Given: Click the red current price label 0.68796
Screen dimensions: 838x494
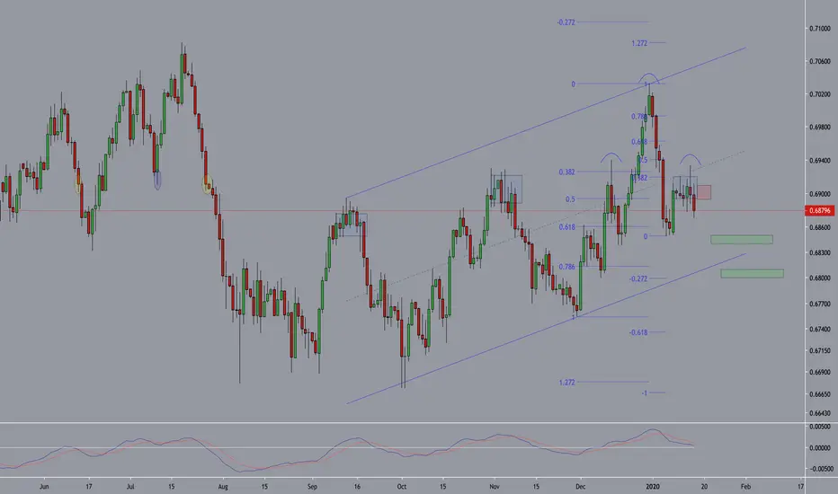Looking at the screenshot, I should click(x=820, y=210).
